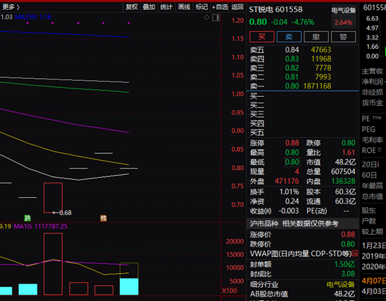Viewport: 386px width, 301px height.
Task: Select the 卖四 price 0.83
Action: (292, 59)
